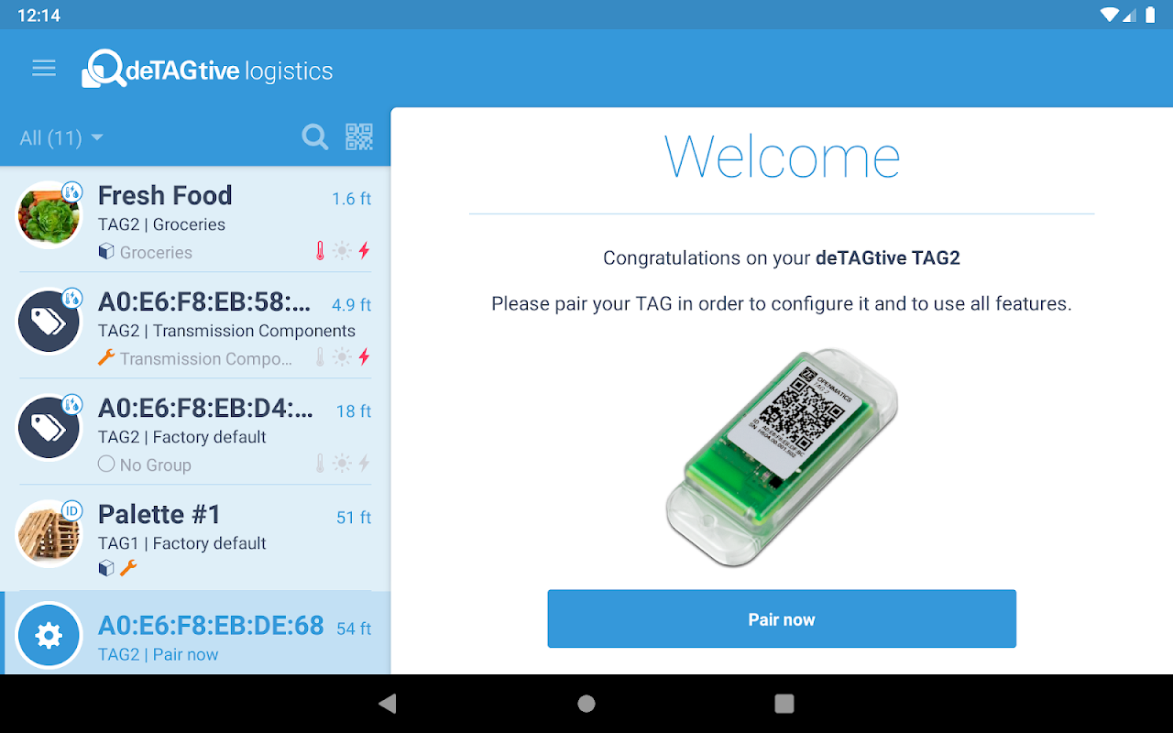
Task: Tap the TAG2 | Groceries subtitle
Action: click(161, 224)
